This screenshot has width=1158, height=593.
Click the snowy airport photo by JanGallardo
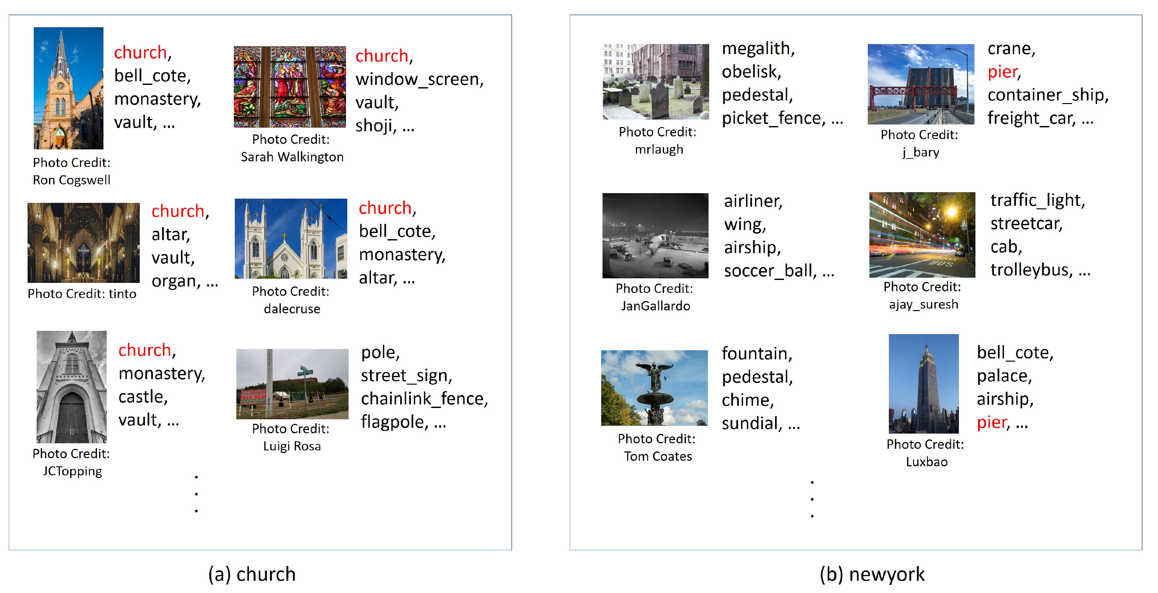point(655,235)
